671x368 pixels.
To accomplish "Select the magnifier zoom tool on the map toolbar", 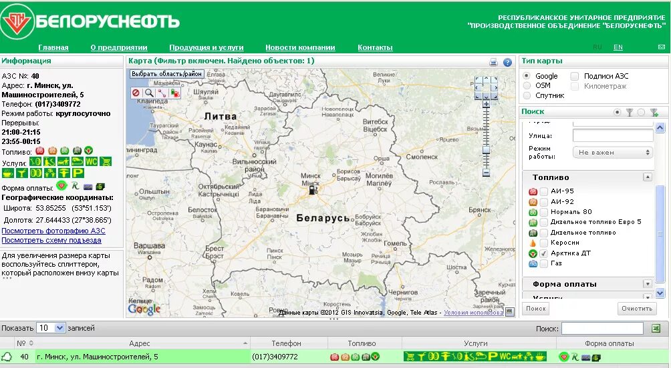I will pos(149,93).
